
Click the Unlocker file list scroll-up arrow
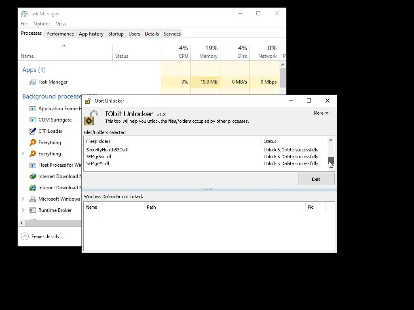(331, 140)
